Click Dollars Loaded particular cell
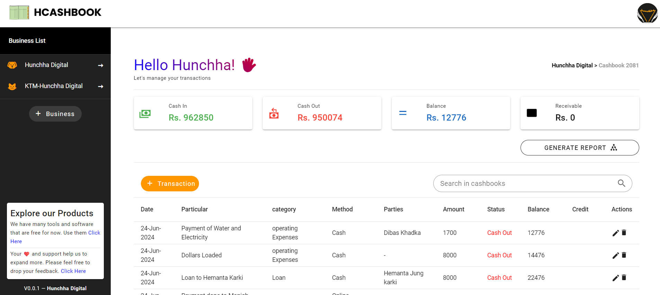660x295 pixels. 201,255
